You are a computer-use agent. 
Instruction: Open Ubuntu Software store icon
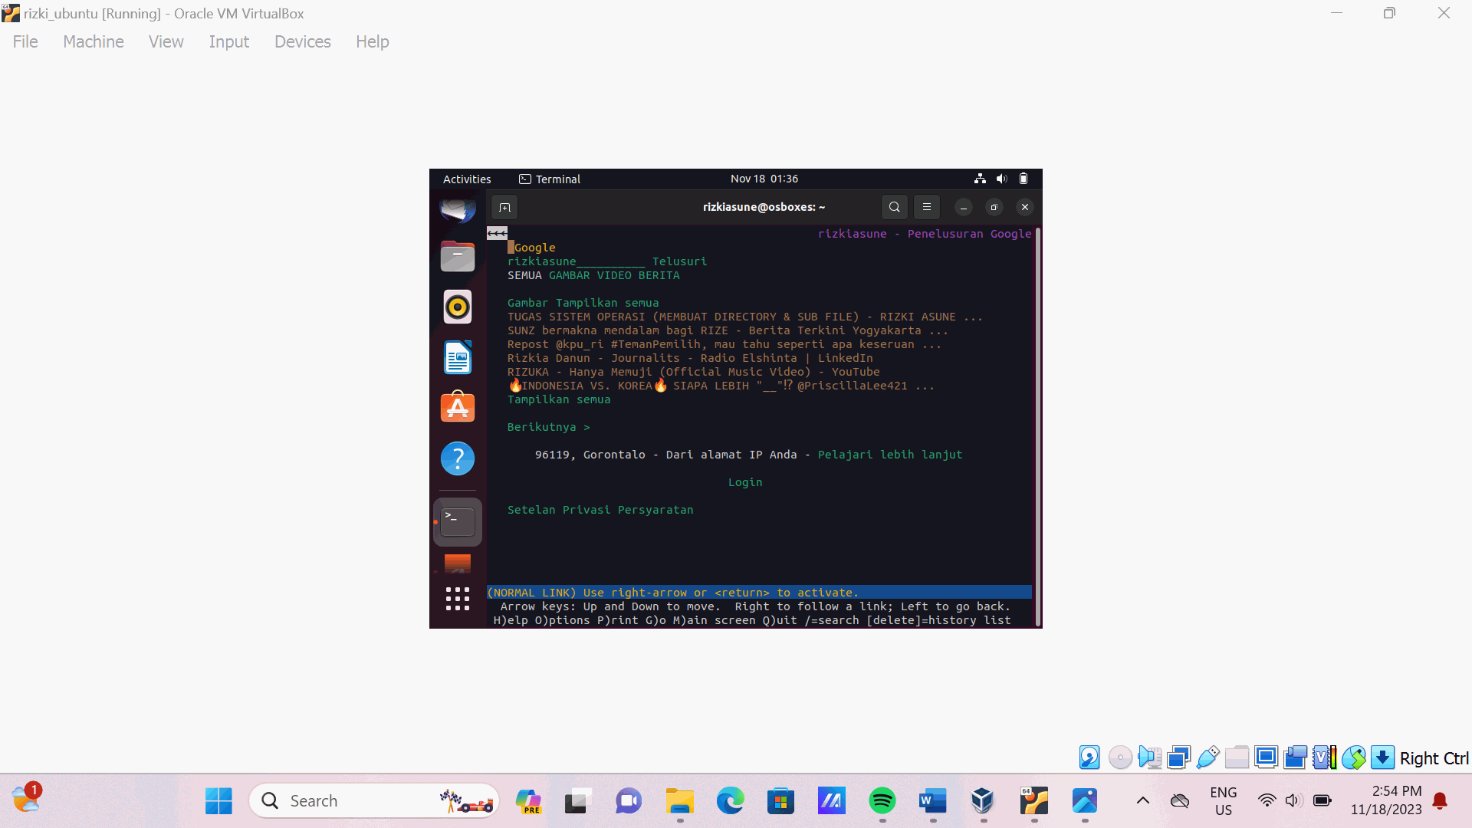tap(458, 408)
